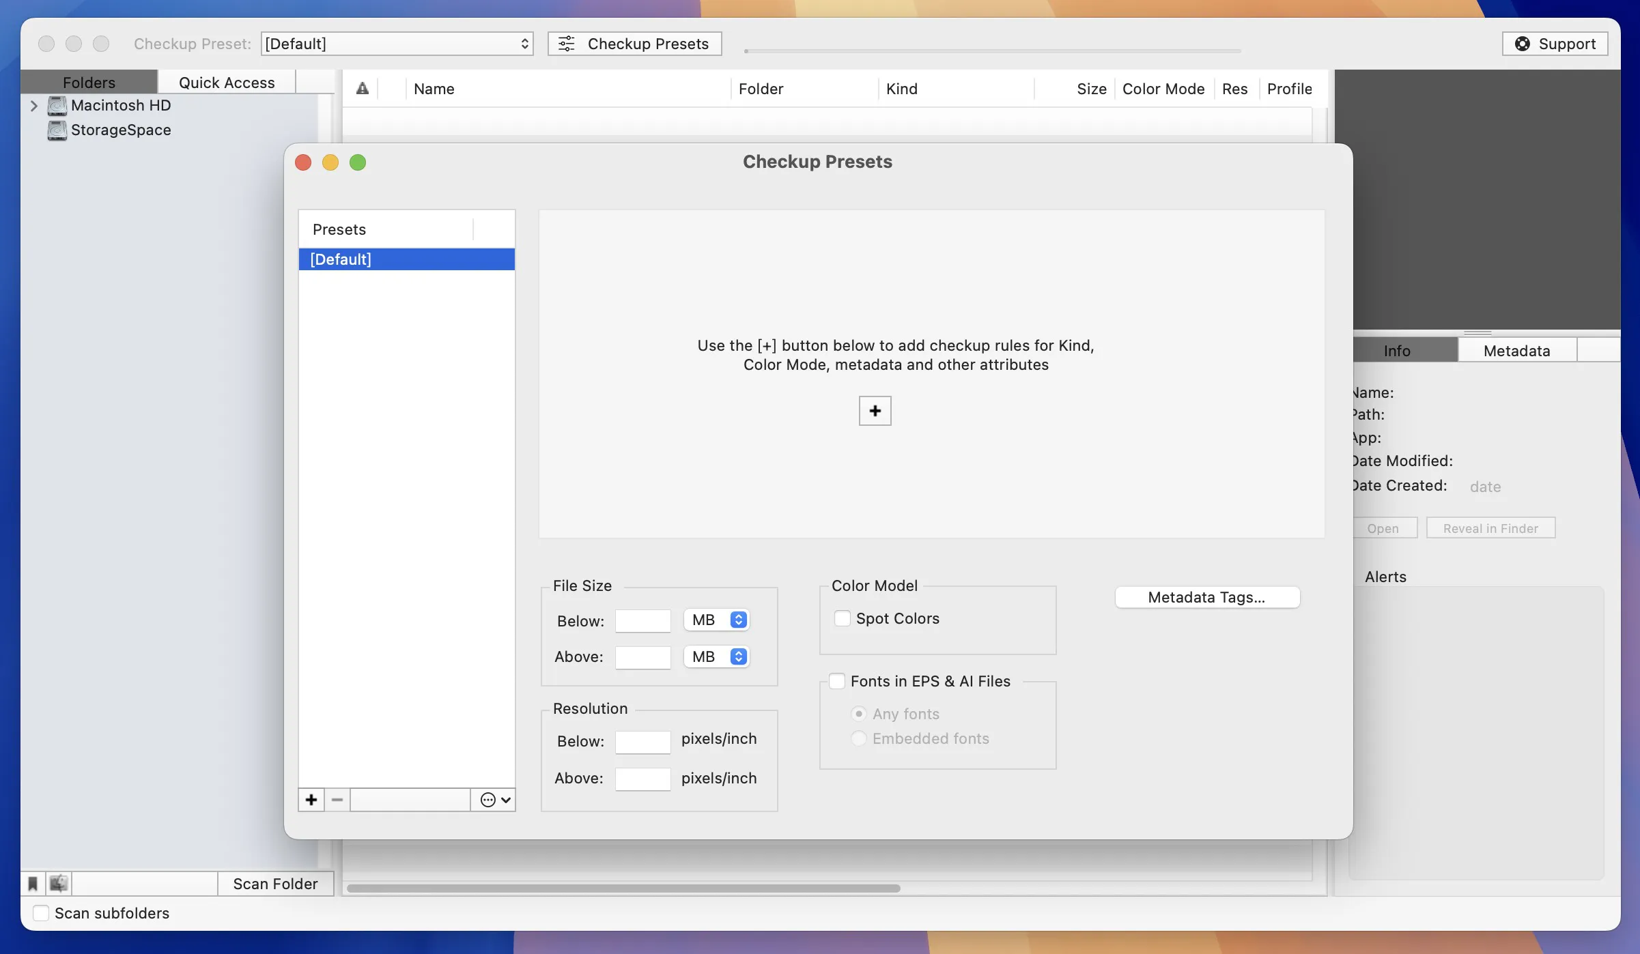1640x954 pixels.
Task: Switch to the Quick Access tab
Action: 227,82
